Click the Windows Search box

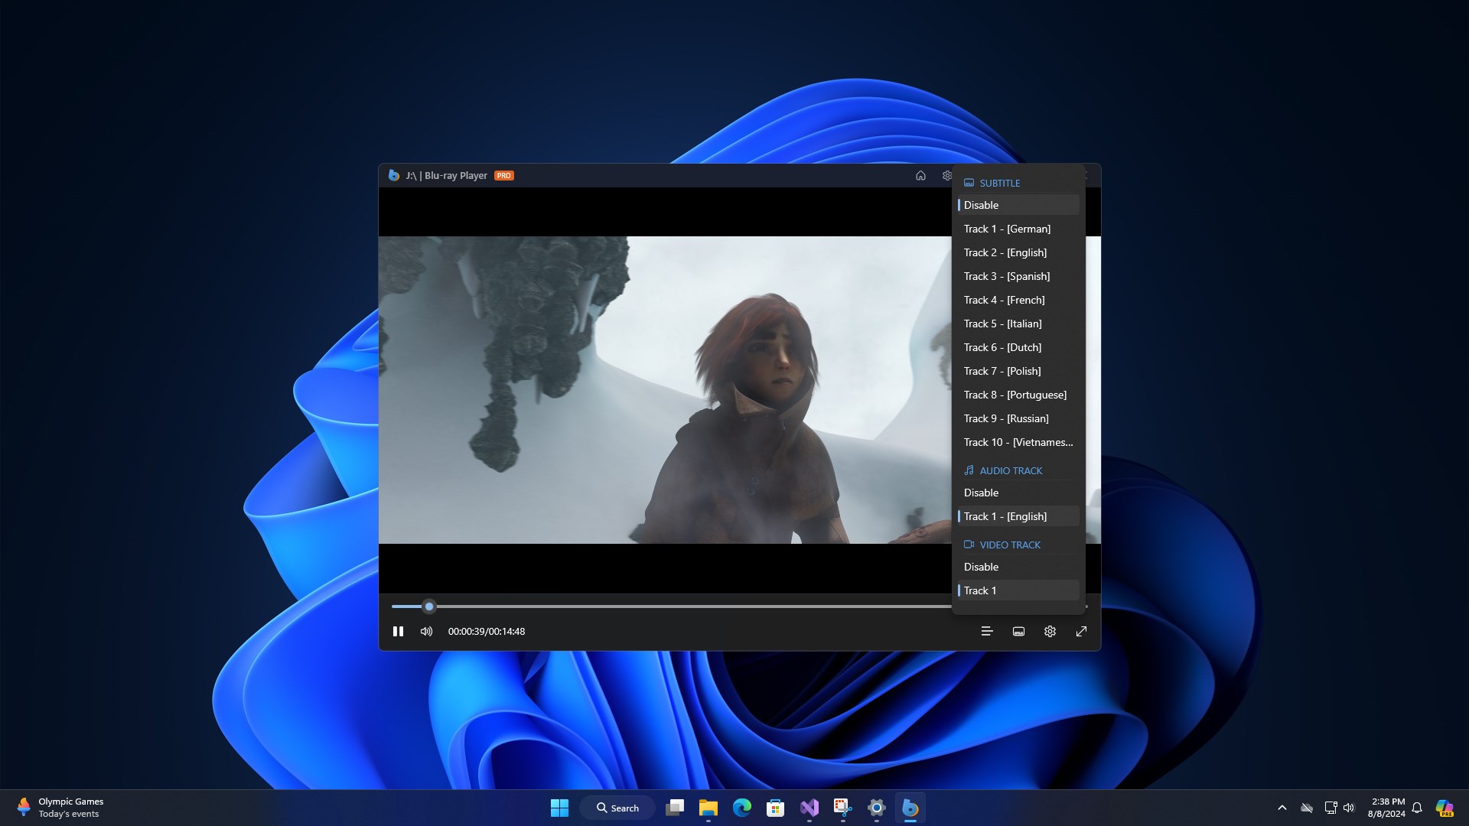617,808
